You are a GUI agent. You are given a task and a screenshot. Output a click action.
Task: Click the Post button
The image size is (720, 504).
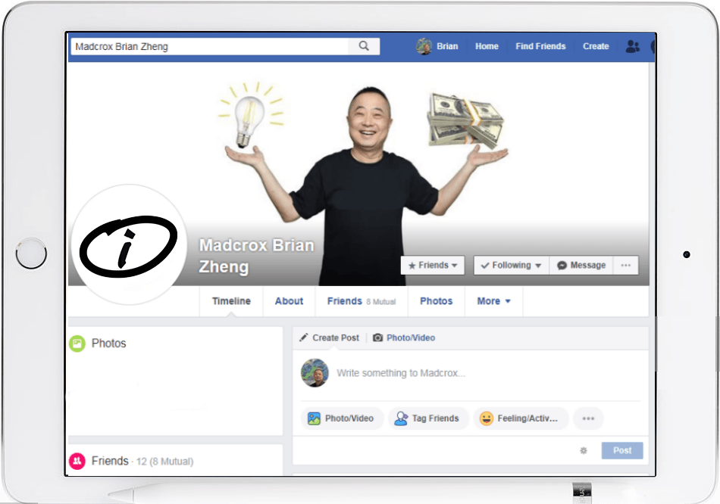tap(622, 450)
